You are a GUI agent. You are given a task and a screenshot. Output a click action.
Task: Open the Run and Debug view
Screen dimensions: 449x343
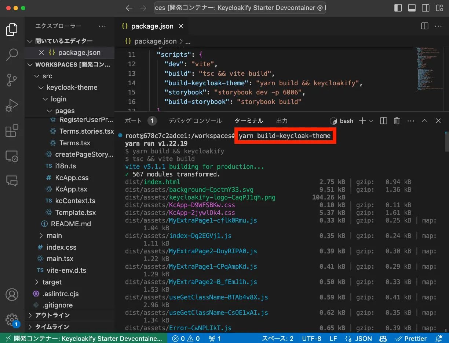(12, 103)
